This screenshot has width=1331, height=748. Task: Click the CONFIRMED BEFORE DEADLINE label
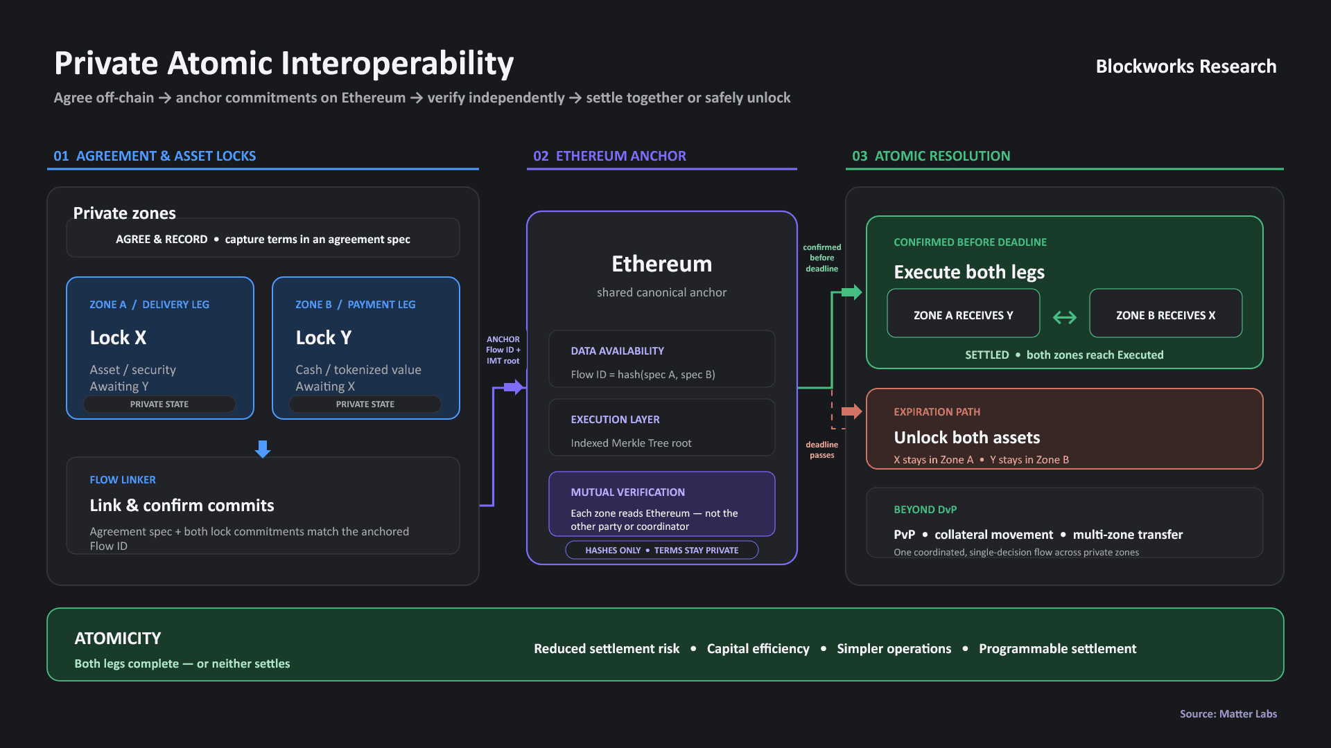coord(970,242)
